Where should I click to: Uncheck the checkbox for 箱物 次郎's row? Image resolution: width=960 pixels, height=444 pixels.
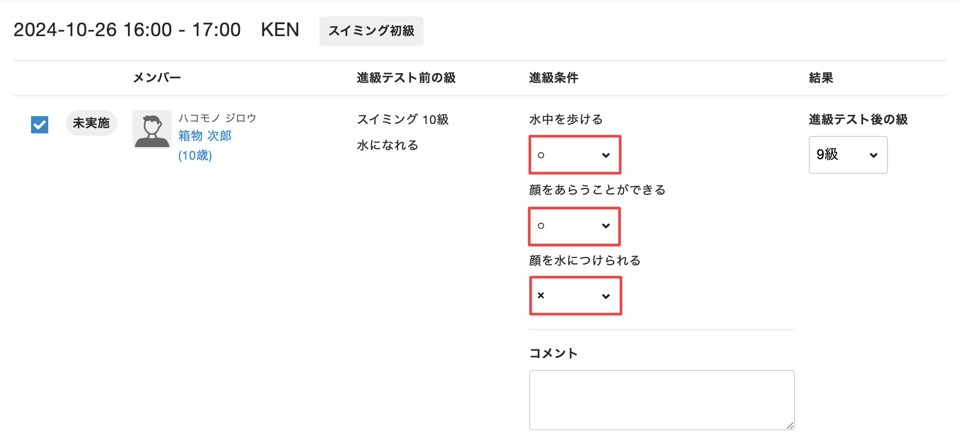[40, 125]
